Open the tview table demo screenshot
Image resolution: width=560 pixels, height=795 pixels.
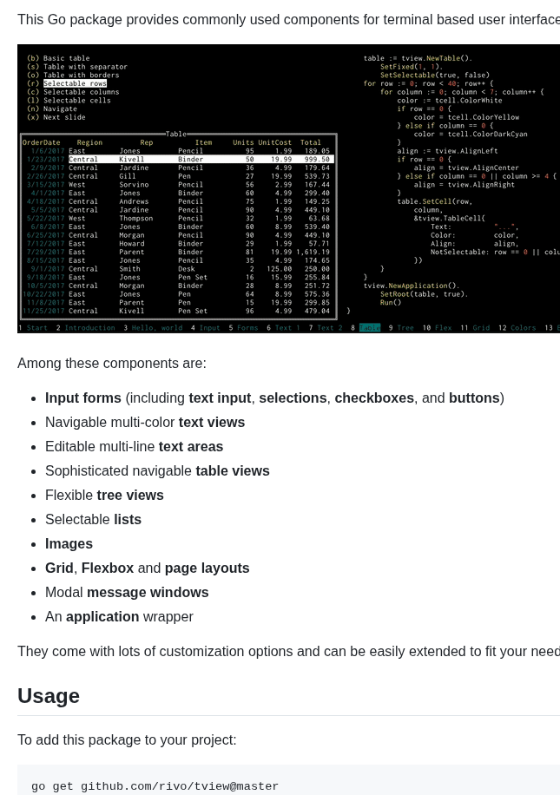[288, 188]
